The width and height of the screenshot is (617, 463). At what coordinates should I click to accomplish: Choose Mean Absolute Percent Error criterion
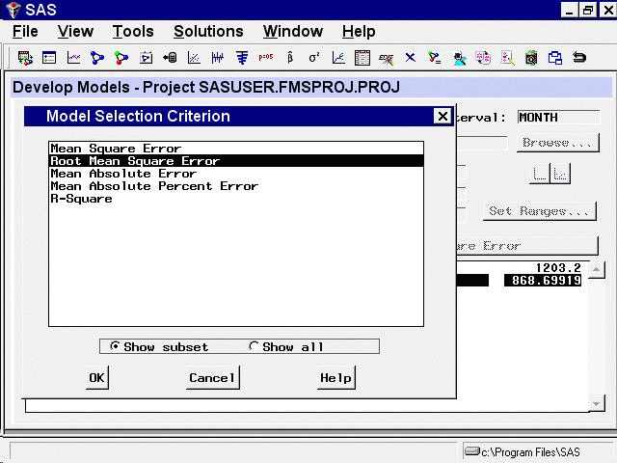153,186
